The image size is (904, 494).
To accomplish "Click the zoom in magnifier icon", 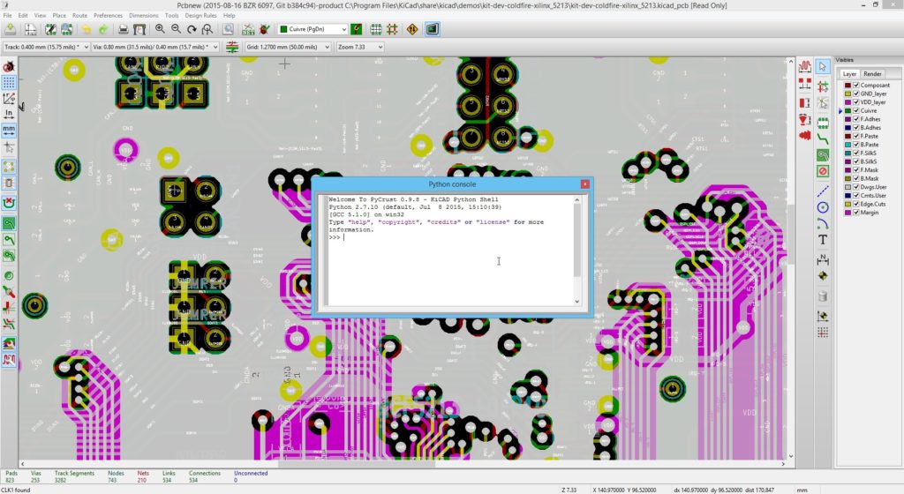I will (160, 29).
